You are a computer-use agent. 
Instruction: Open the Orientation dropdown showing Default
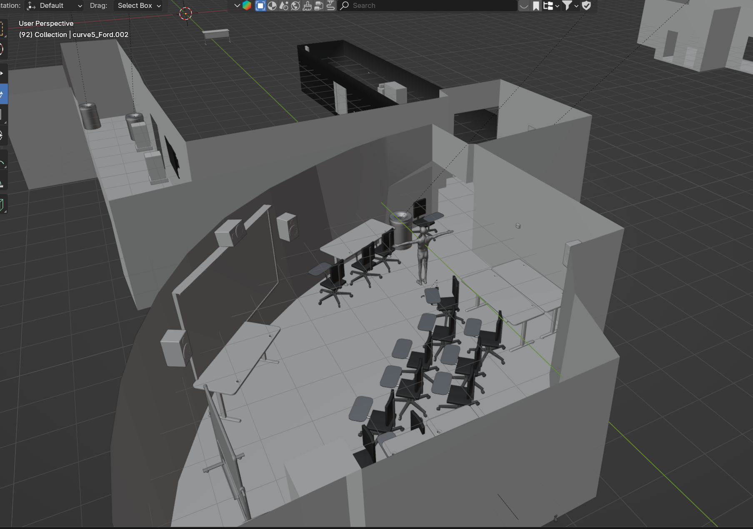[53, 5]
